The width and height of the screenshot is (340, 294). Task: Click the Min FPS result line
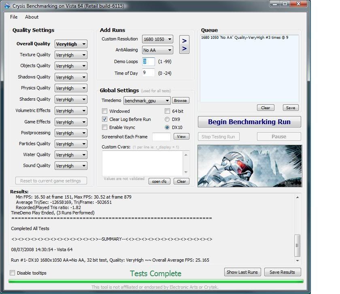click(74, 197)
